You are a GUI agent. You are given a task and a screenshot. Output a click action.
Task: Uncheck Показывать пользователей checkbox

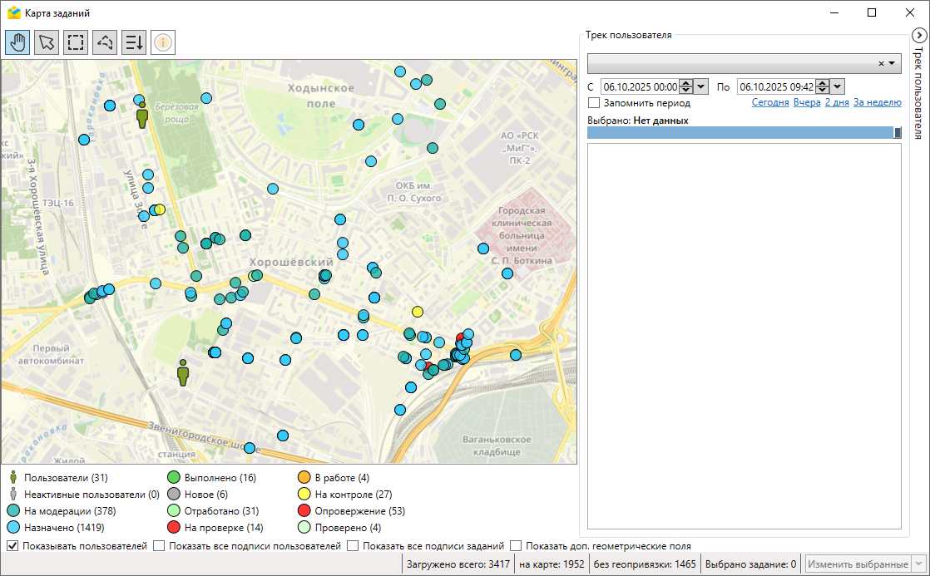[x=12, y=546]
